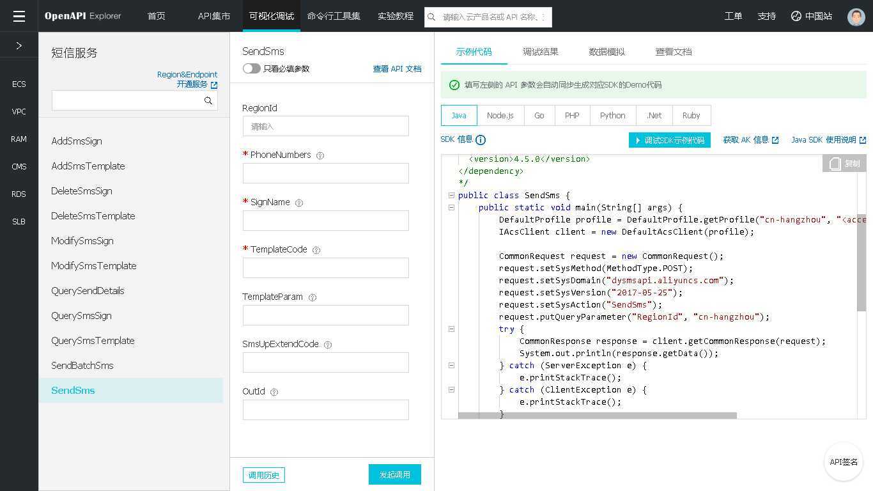873x491 pixels.
Task: Switch to the 查看文档 tab
Action: 674,52
